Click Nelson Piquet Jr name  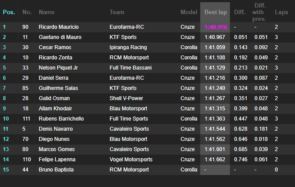58,68
